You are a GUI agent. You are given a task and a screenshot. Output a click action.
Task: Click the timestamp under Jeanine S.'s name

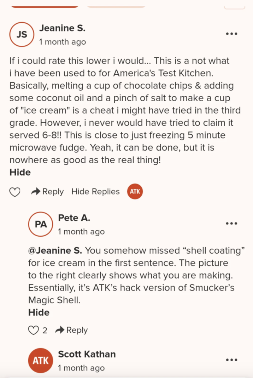pos(62,42)
